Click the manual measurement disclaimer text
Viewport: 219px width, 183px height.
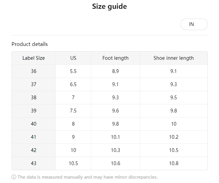click(x=88, y=177)
